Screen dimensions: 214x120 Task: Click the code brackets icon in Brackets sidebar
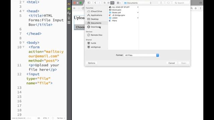(69, 23)
